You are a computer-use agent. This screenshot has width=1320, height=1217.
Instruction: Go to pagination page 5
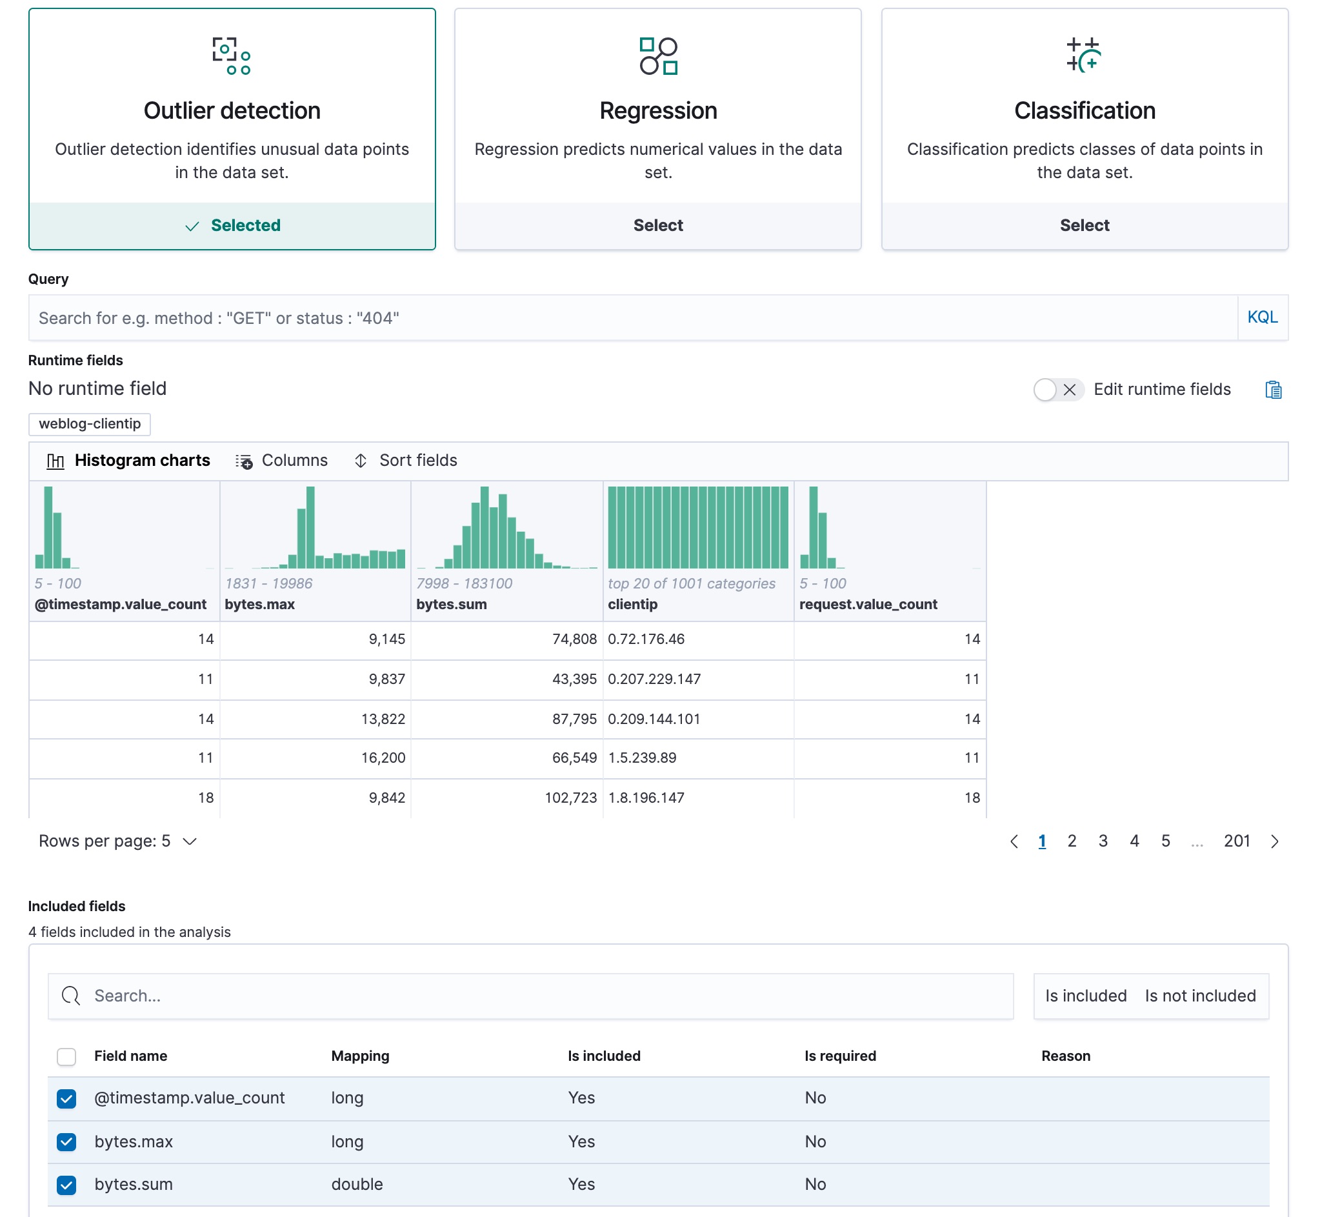click(x=1165, y=841)
